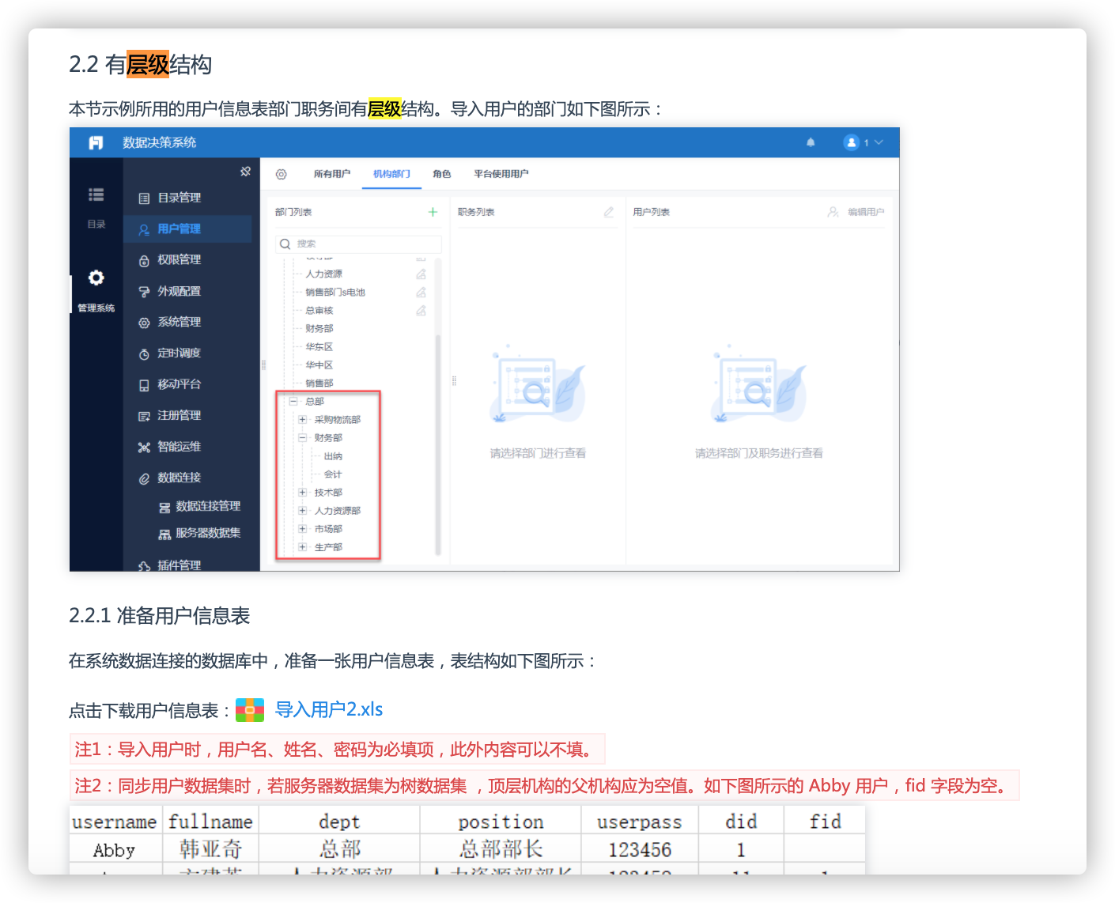Expand the 人力资源部 tree node
Screen dimensions: 1115x903
point(302,510)
